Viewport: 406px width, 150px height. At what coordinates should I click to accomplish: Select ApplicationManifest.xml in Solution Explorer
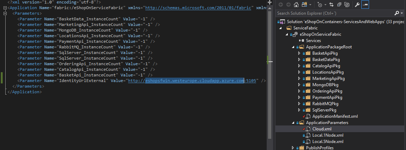click(330, 116)
